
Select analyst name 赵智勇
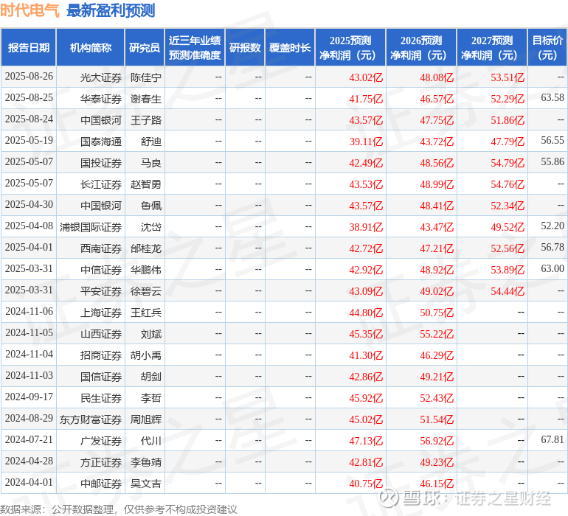click(146, 184)
